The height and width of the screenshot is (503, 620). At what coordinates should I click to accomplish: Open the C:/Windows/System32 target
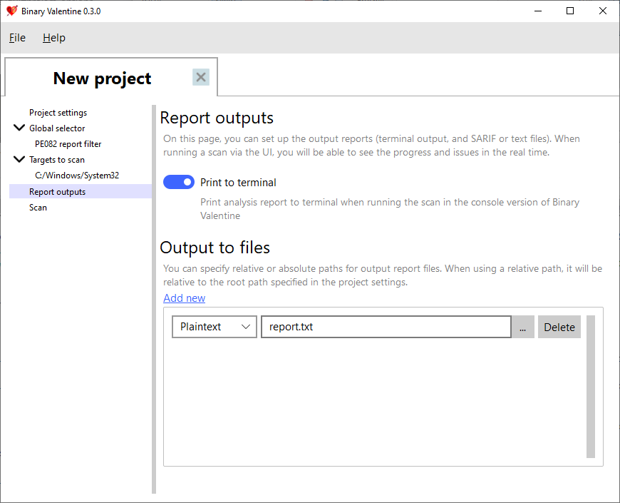tap(77, 176)
